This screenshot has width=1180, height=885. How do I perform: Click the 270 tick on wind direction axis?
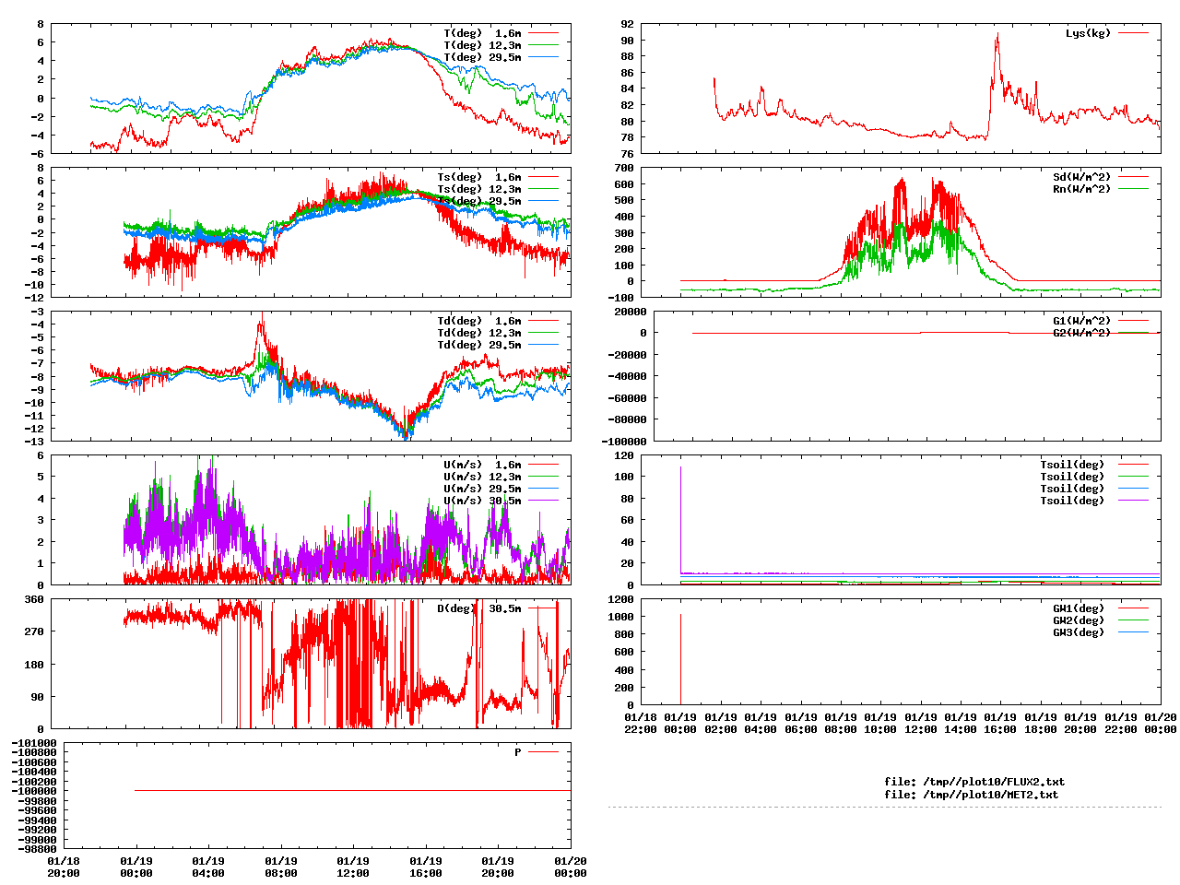[35, 631]
